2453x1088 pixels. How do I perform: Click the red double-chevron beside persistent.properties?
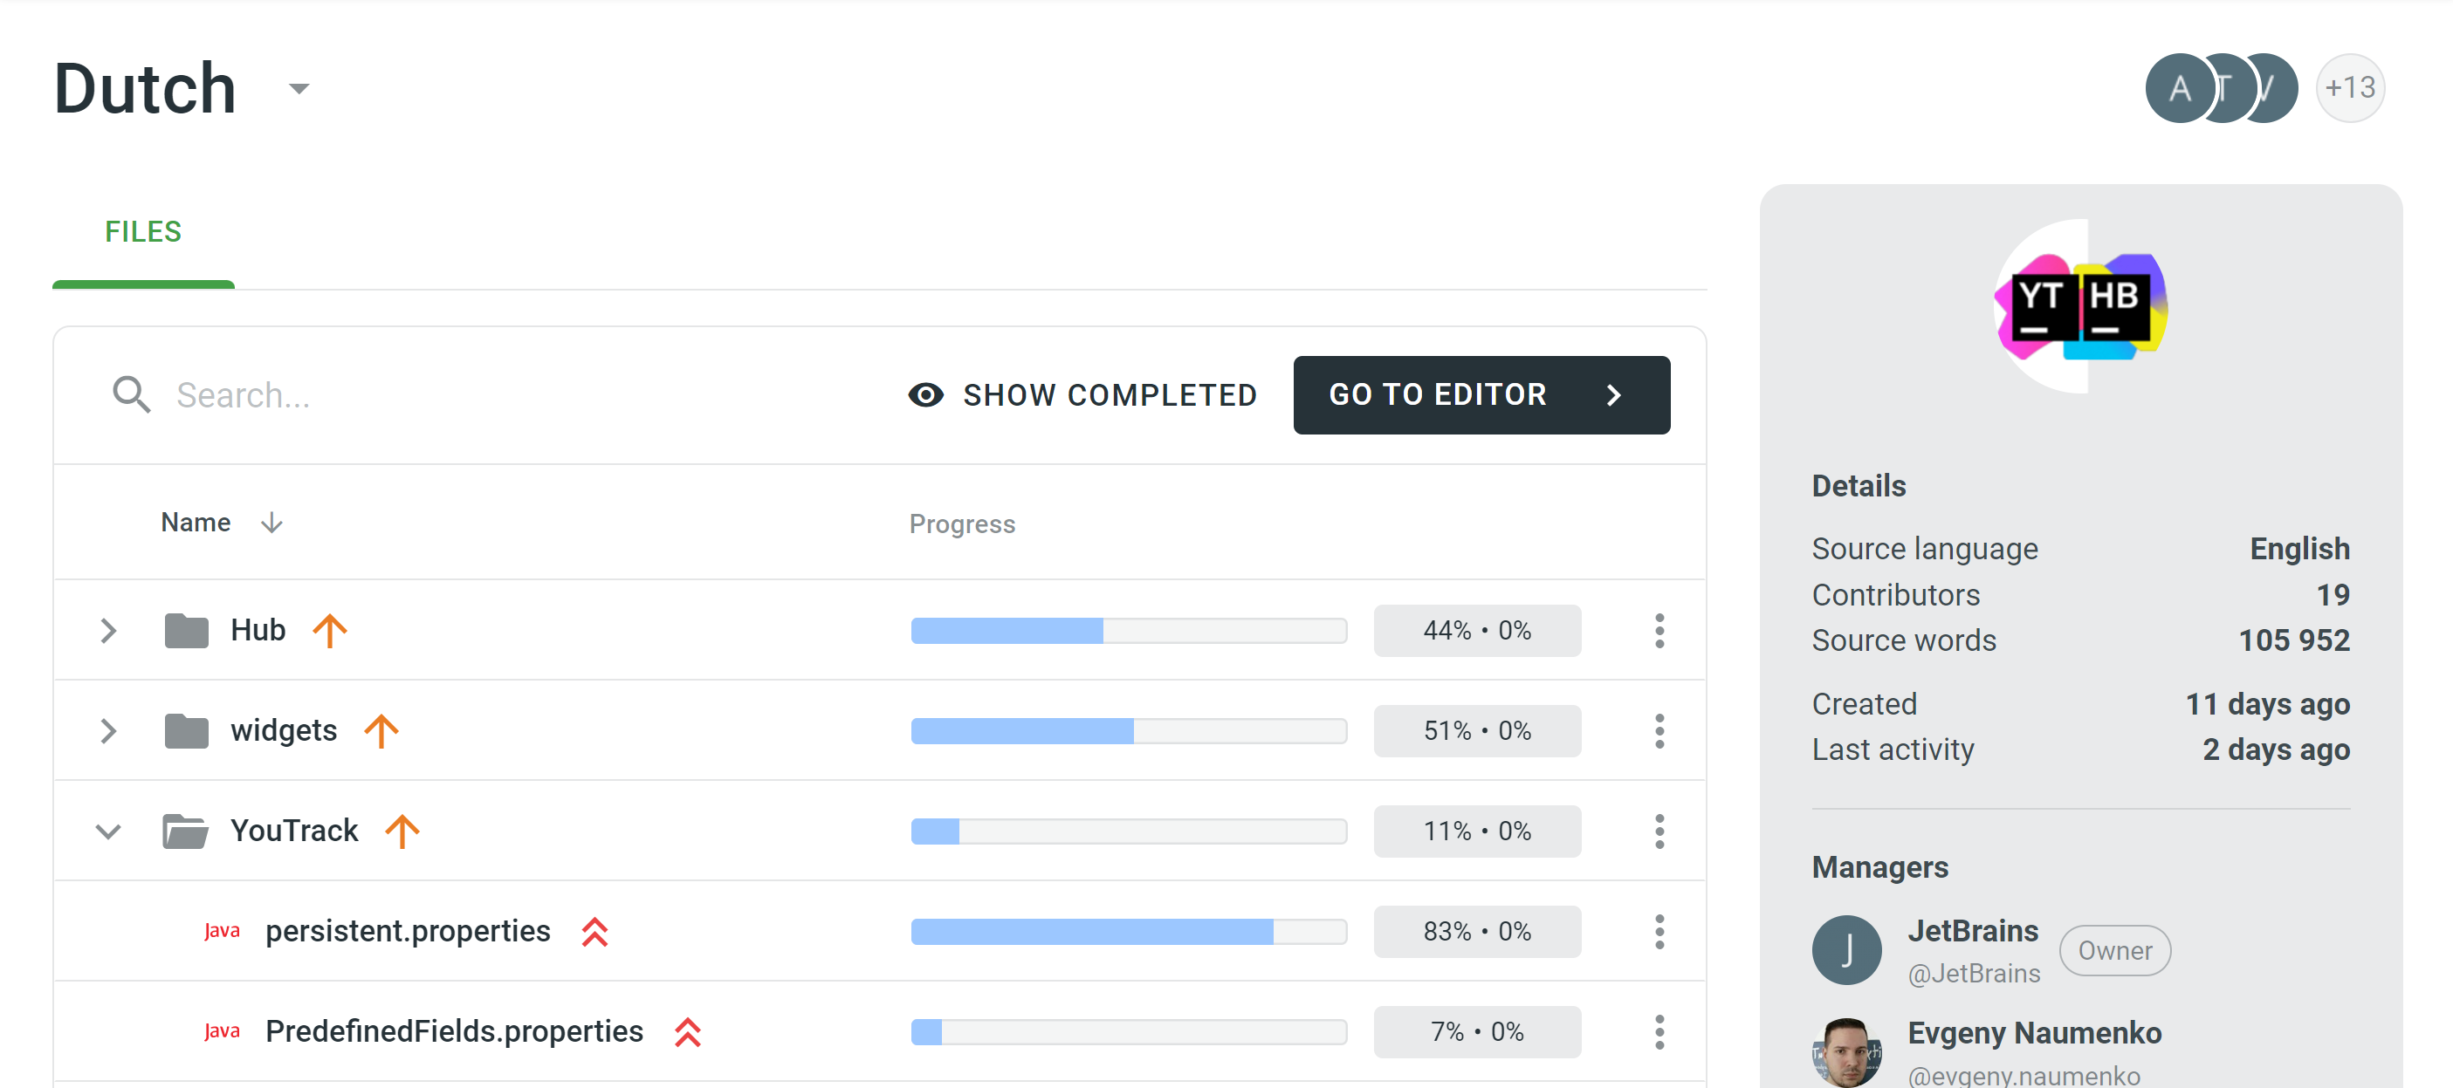coord(594,931)
